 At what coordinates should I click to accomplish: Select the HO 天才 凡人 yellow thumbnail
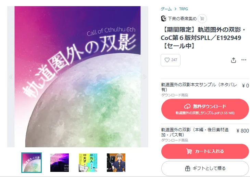click(88, 163)
